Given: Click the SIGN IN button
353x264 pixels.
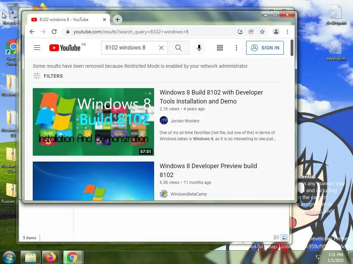Looking at the screenshot, I should 265,48.
